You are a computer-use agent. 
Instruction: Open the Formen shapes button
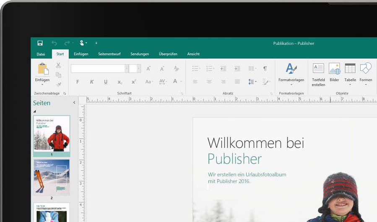click(366, 74)
